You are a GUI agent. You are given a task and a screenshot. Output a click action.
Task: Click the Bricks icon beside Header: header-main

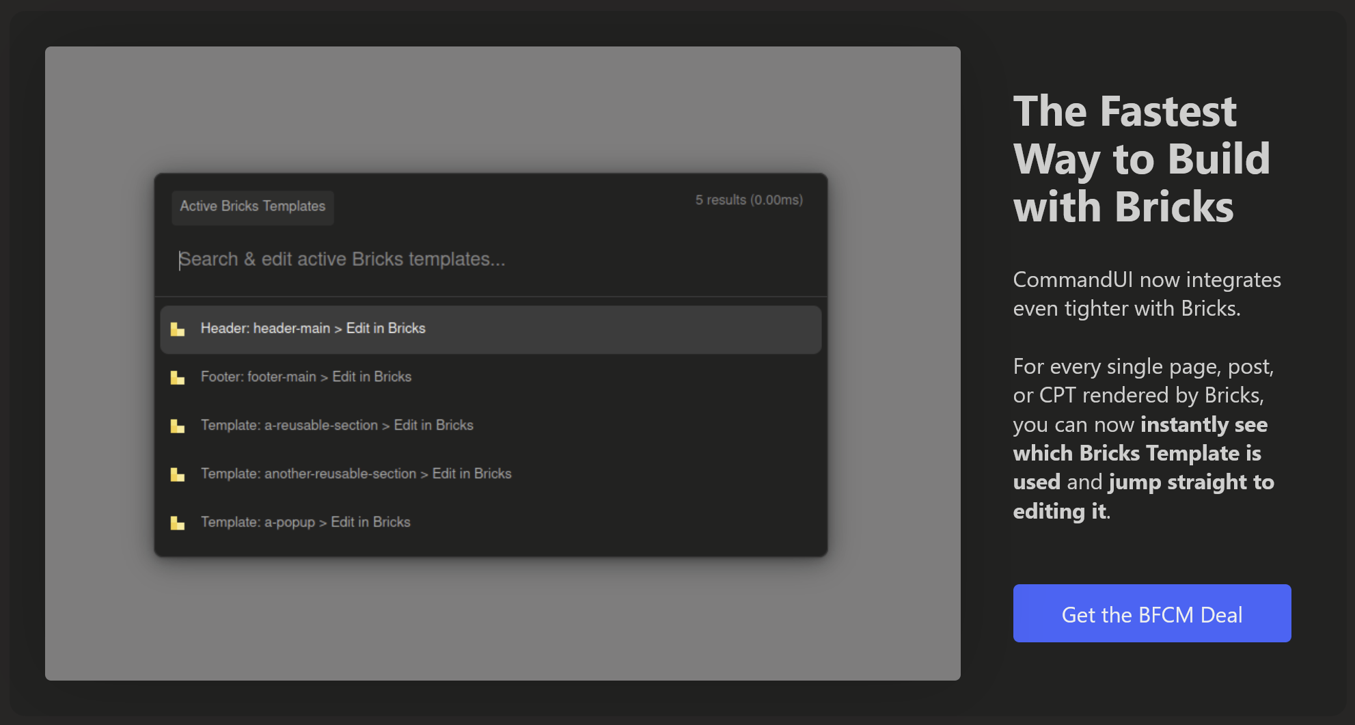click(178, 329)
